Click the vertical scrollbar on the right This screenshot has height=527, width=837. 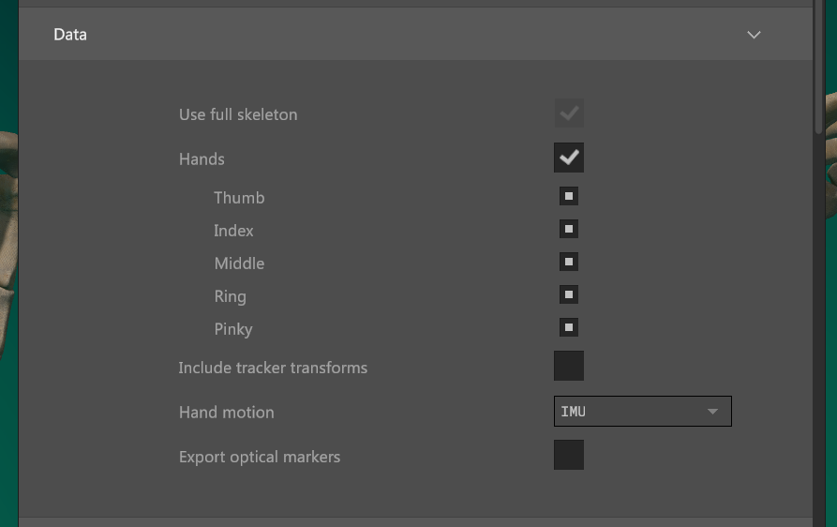click(818, 66)
